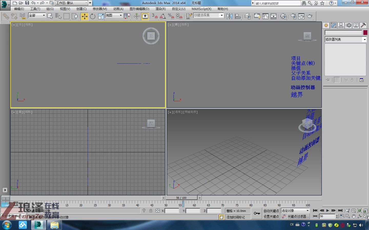Open the 选定对象 key filter dropdown

pyautogui.click(x=295, y=211)
